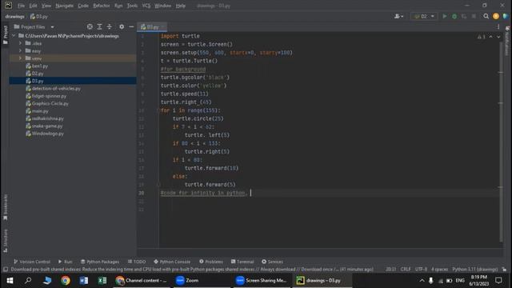Open the warnings indicator in editor corner

tap(481, 37)
